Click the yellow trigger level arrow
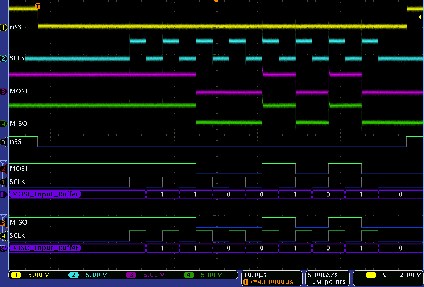This screenshot has width=424, height=287. (x=420, y=17)
